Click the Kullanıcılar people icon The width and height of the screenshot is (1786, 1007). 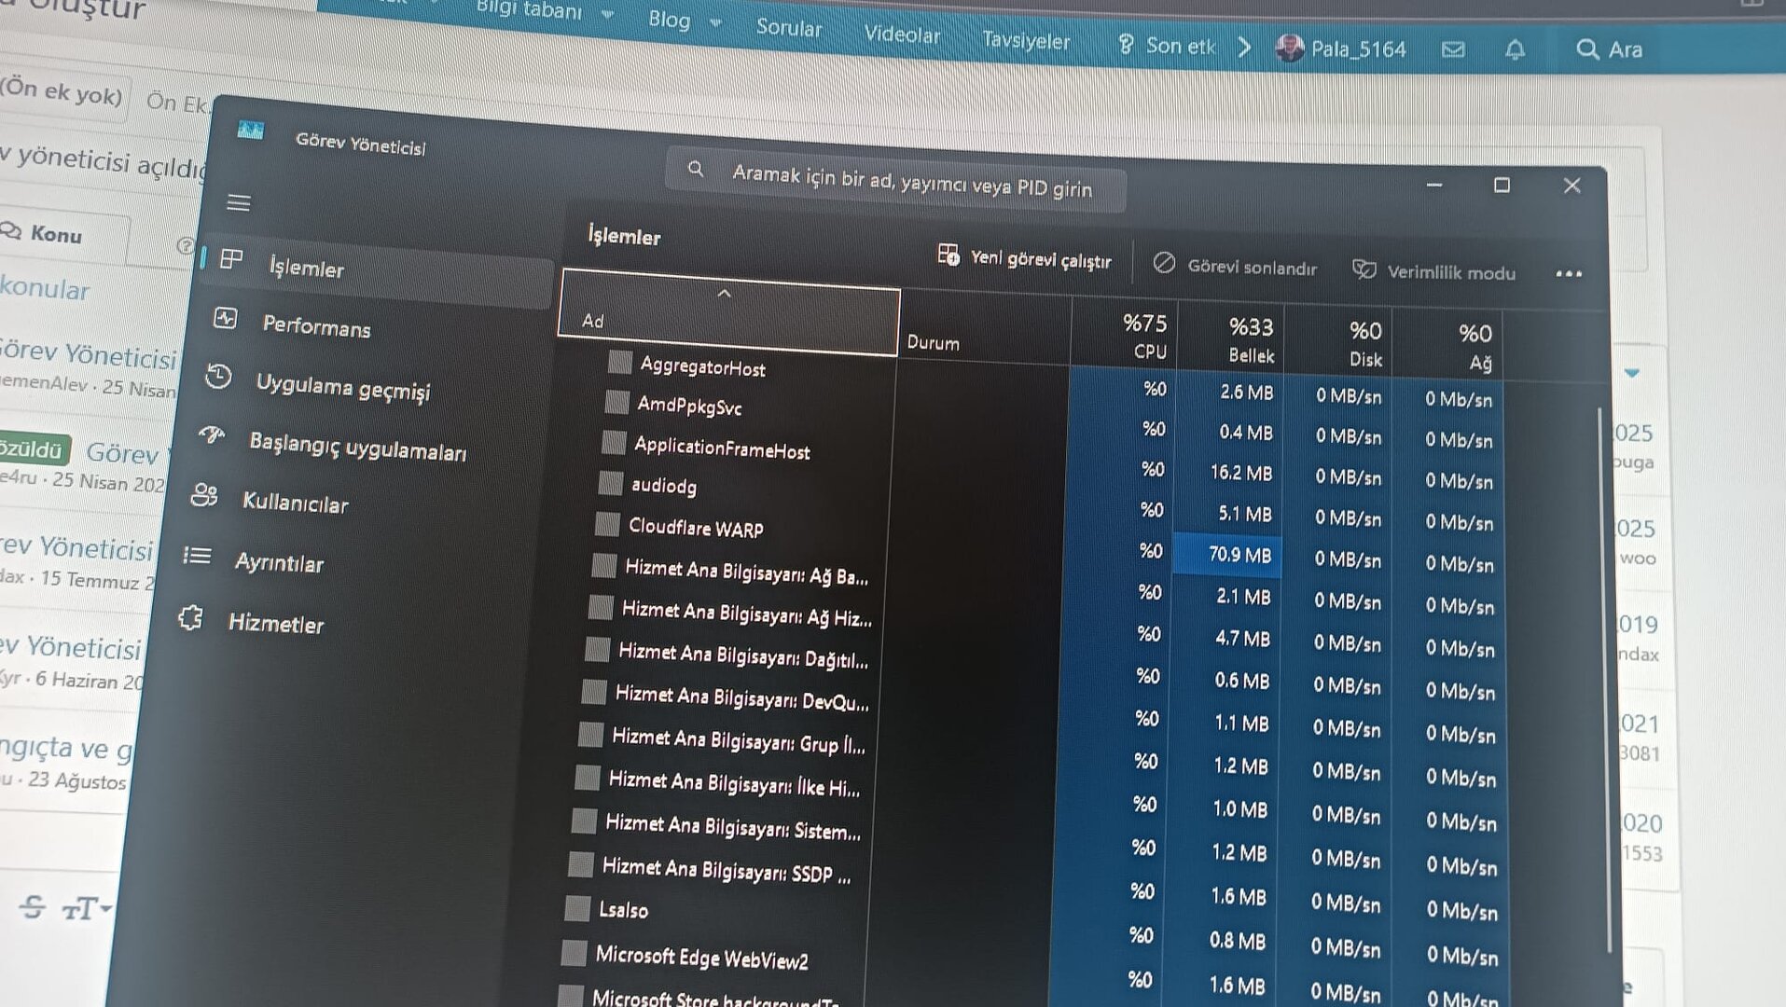point(204,495)
